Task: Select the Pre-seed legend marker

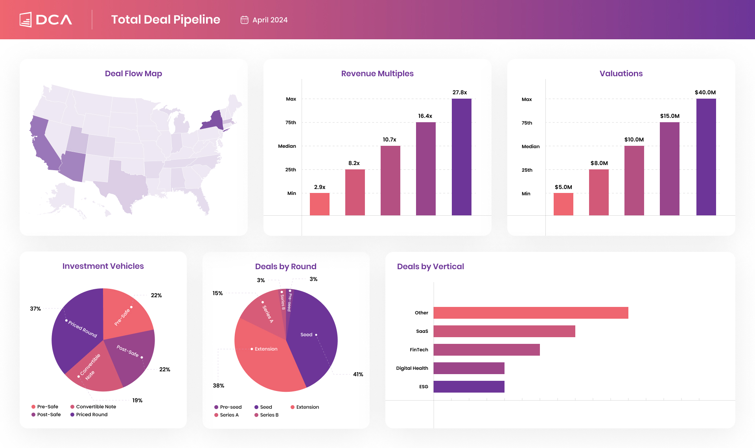Action: [x=216, y=407]
